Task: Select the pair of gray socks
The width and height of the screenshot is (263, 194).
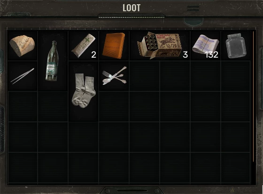Action: coord(84,91)
